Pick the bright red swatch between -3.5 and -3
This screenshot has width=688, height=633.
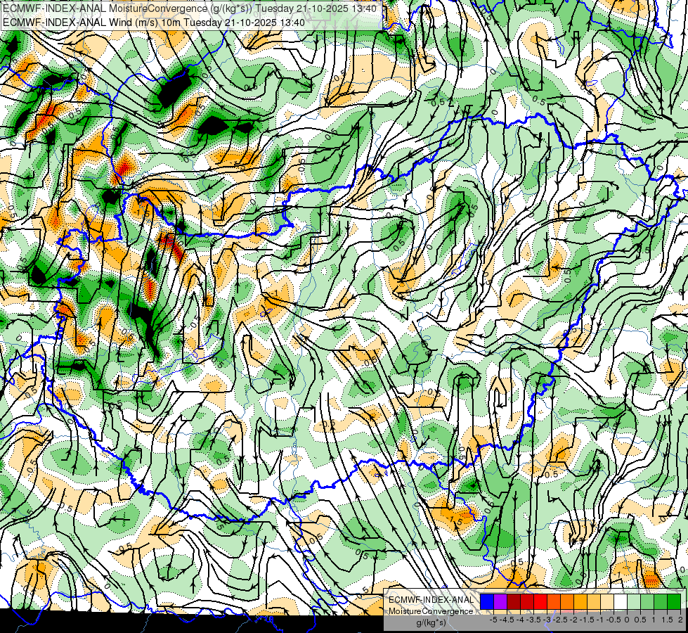(540, 602)
